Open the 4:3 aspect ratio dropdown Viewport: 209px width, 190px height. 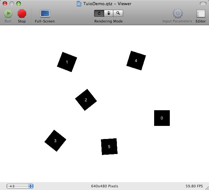tap(20, 186)
